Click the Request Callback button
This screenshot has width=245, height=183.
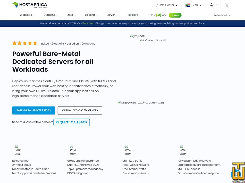coord(72,122)
